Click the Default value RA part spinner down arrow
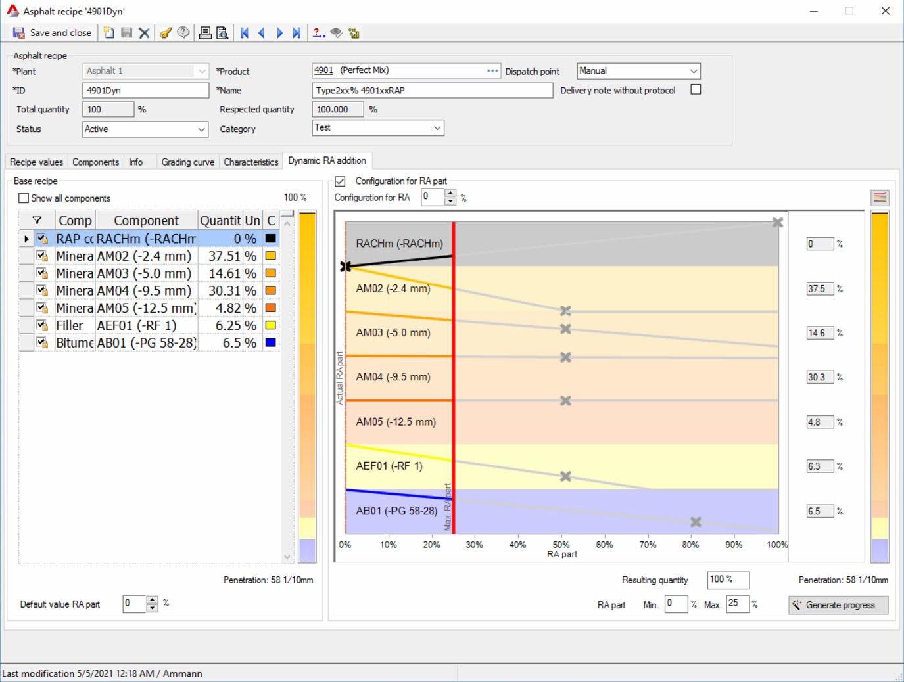The height and width of the screenshot is (682, 904). coord(152,608)
